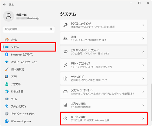Go to 個人用設定 category
Image resolution: width=152 pixels, height=126 pixels.
coord(29,69)
